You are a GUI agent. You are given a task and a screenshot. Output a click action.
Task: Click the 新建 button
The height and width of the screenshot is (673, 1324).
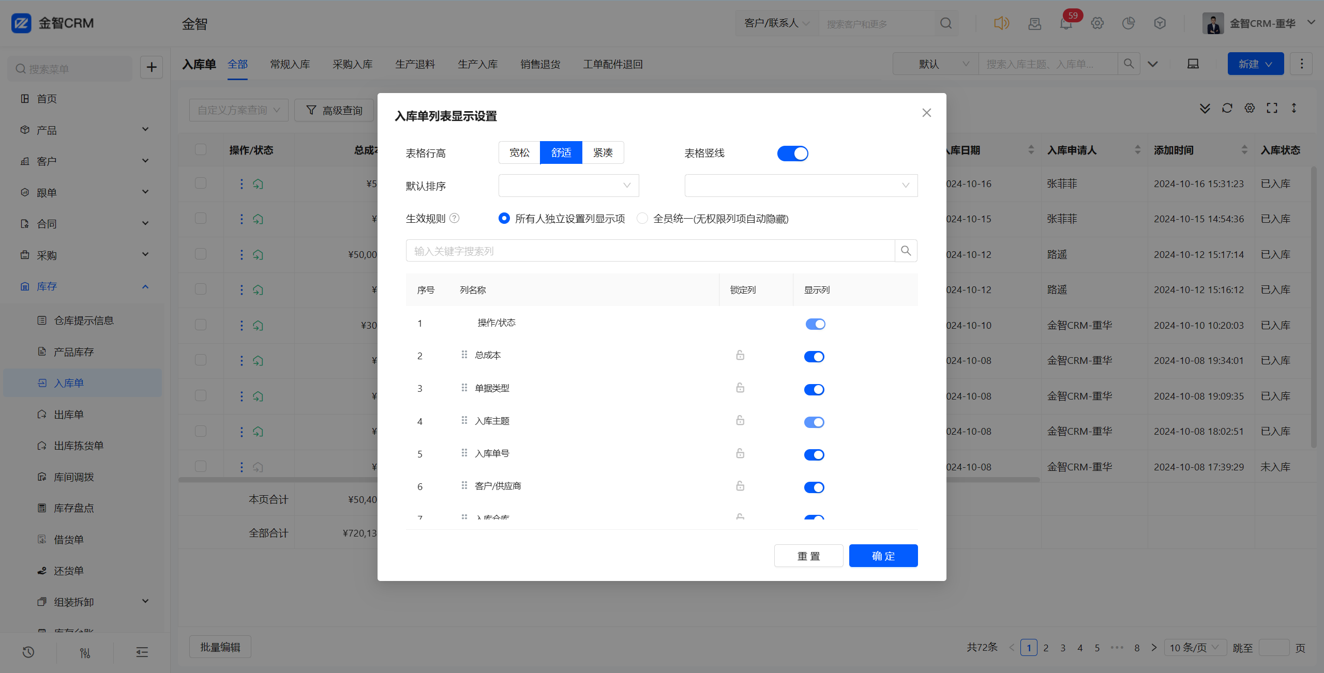point(1256,64)
